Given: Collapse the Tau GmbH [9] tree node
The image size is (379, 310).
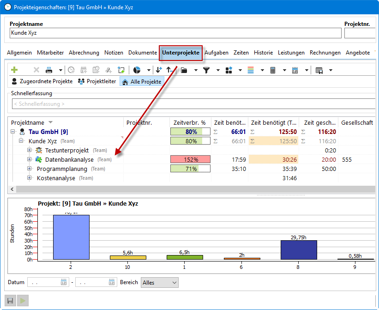Looking at the screenshot, I should point(13,132).
